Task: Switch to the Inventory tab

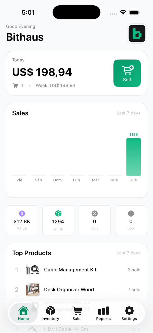Action: click(50, 313)
